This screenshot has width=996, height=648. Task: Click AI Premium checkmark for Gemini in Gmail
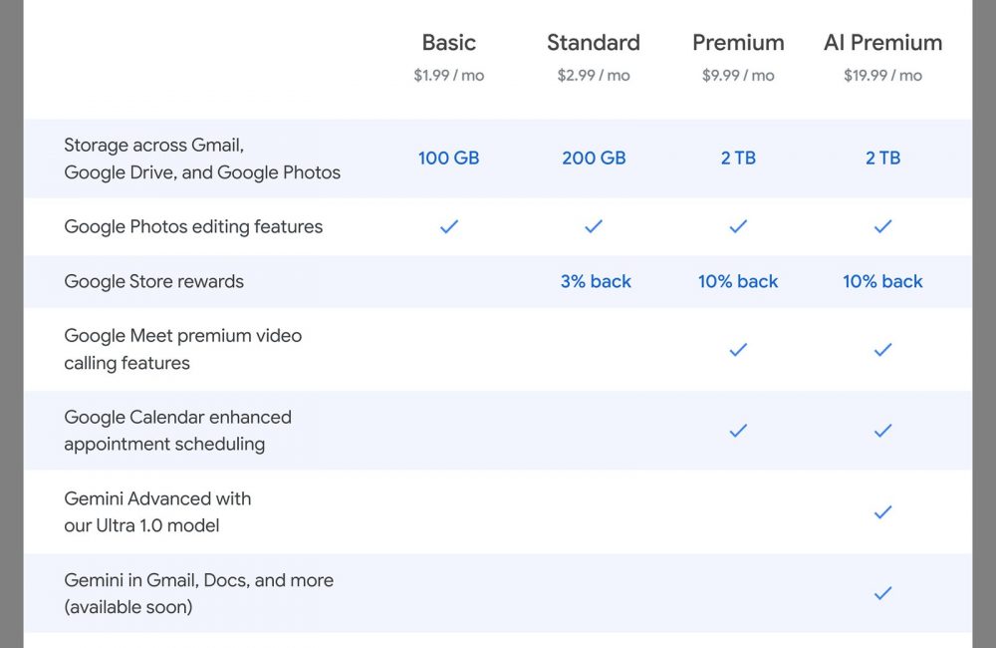tap(882, 594)
